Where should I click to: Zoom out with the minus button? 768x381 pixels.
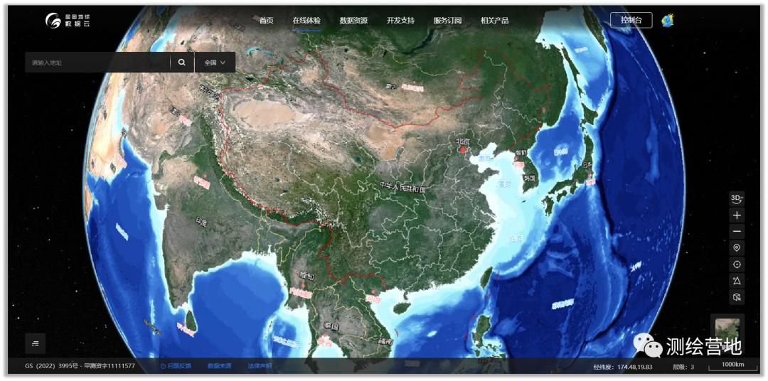[x=737, y=232]
